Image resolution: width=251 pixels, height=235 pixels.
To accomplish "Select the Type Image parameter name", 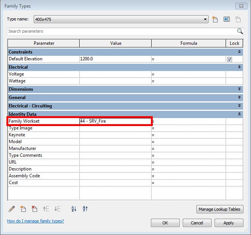I will point(20,128).
